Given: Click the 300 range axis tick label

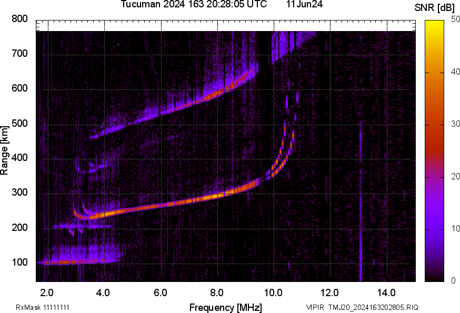Looking at the screenshot, I should click(19, 193).
